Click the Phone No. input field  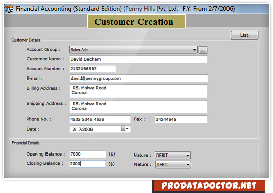point(100,120)
